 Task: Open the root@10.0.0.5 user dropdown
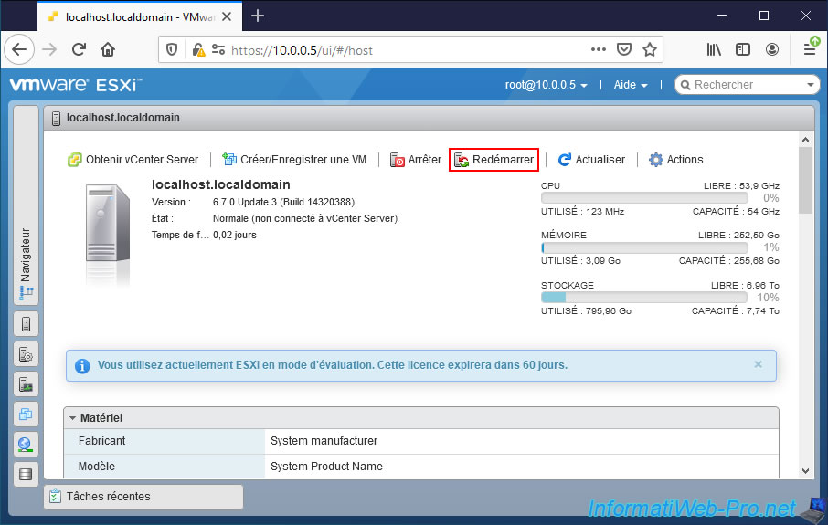pos(546,85)
